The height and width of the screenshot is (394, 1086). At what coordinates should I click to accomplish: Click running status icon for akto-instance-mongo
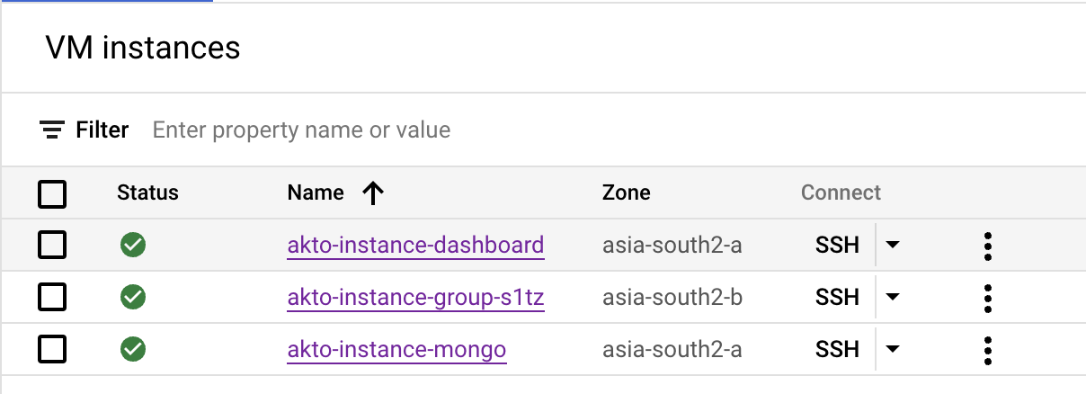(133, 349)
